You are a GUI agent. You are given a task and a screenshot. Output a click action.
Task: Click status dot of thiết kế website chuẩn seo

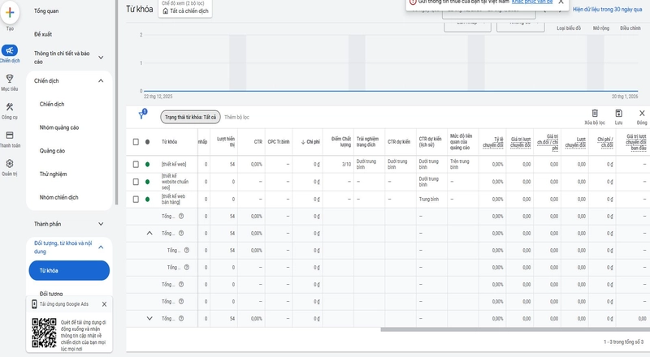(x=147, y=182)
